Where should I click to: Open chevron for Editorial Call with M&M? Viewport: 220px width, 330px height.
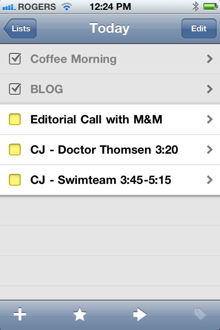point(210,120)
